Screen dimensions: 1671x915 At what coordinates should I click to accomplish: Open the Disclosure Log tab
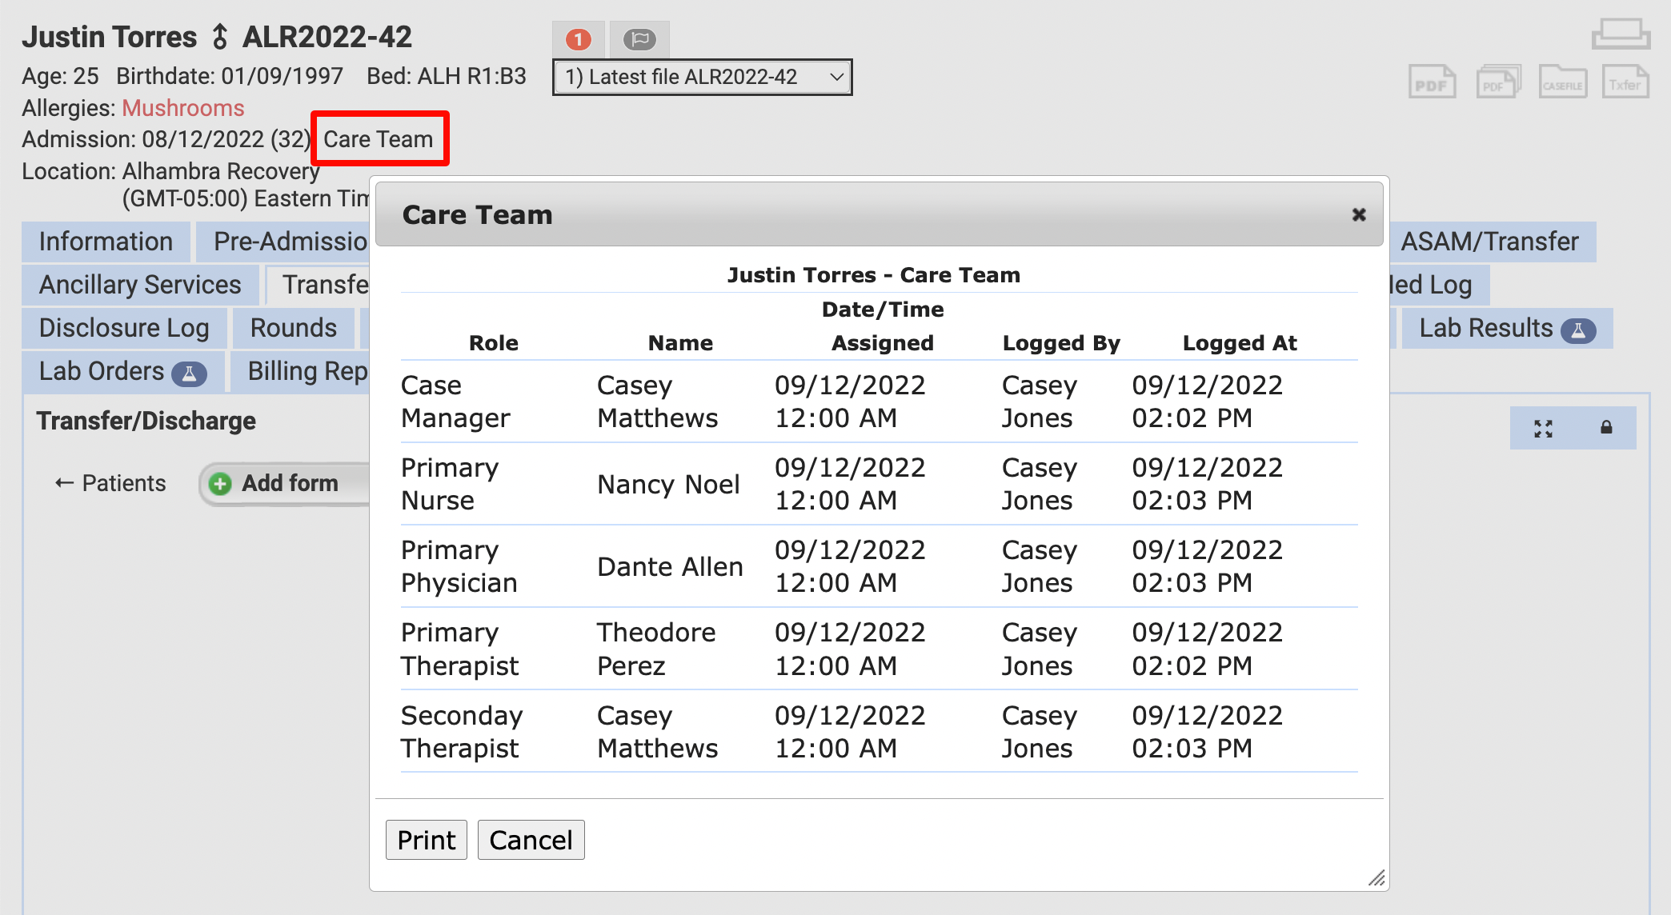click(124, 328)
